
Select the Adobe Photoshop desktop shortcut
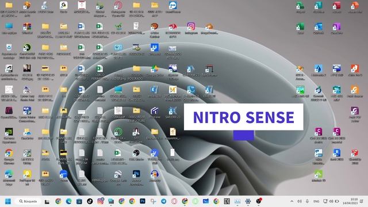pyautogui.click(x=136, y=174)
